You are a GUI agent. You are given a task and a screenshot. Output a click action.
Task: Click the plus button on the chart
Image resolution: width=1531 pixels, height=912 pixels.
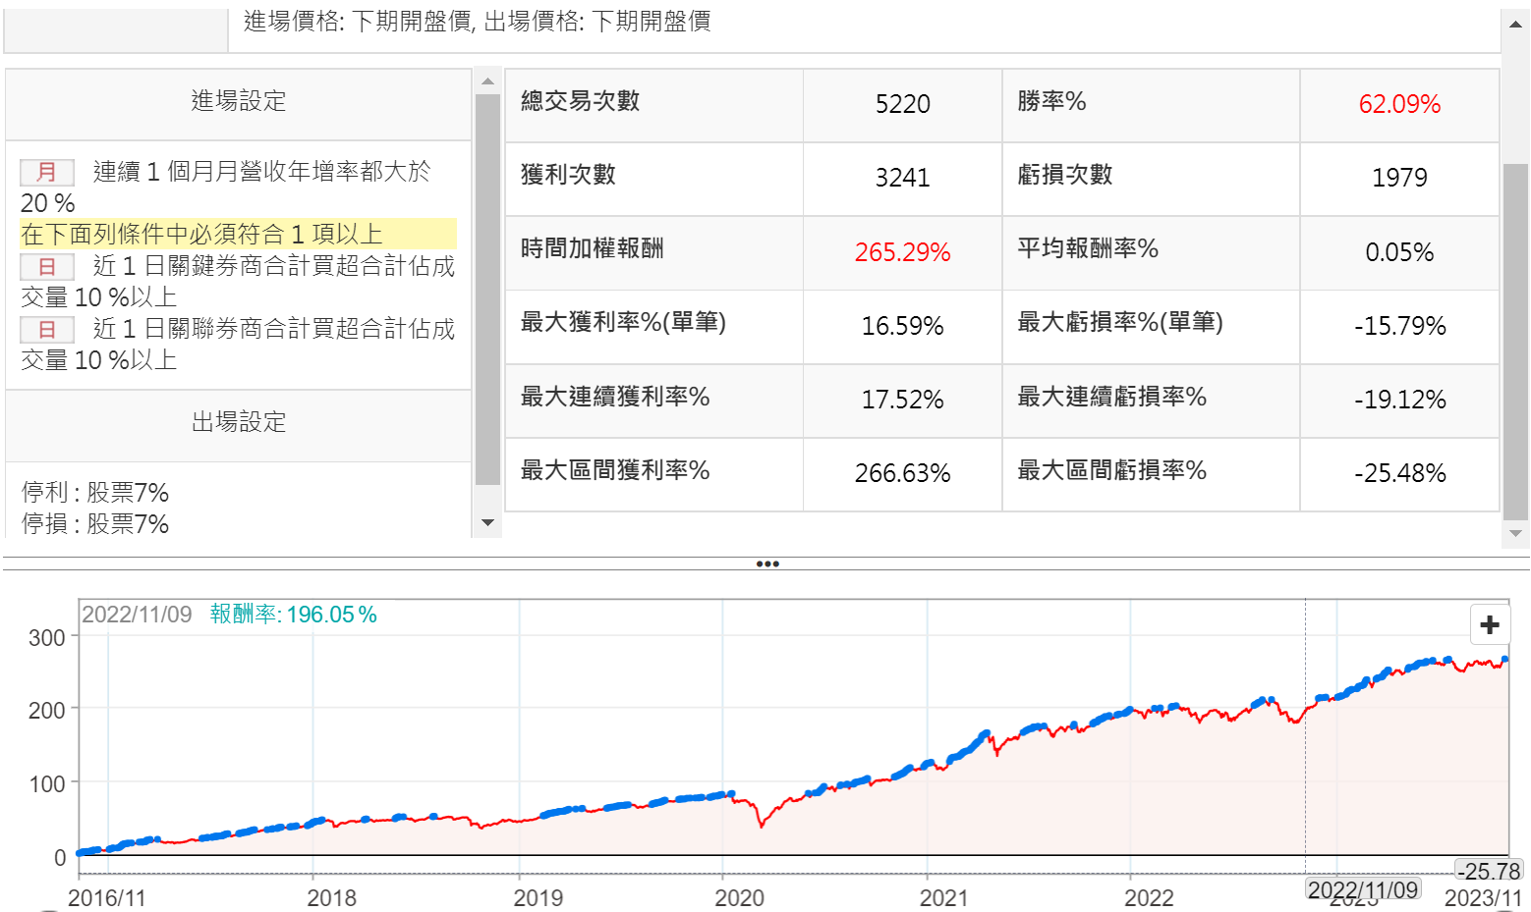(x=1490, y=624)
